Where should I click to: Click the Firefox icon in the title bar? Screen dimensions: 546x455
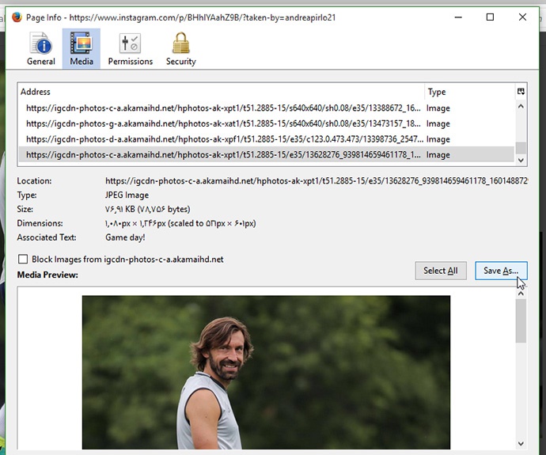click(17, 17)
